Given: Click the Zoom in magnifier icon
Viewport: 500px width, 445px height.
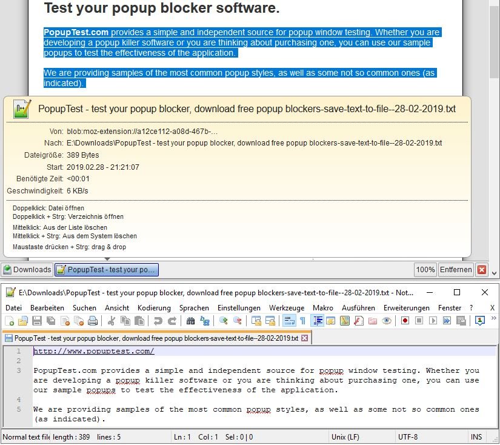Looking at the screenshot, I should tap(224, 321).
